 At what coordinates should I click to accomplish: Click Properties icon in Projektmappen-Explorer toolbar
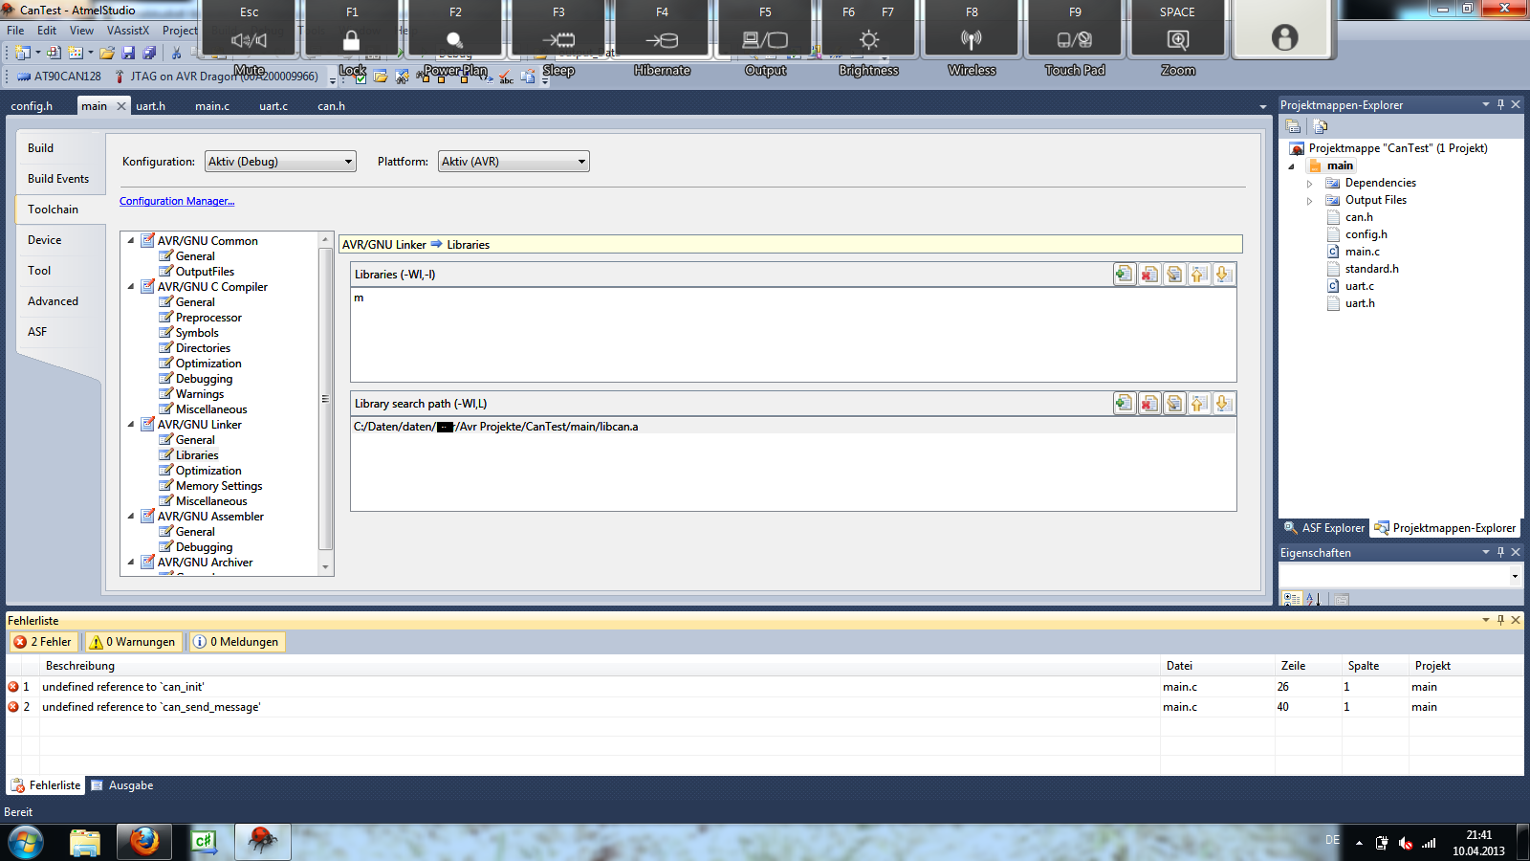pyautogui.click(x=1293, y=126)
